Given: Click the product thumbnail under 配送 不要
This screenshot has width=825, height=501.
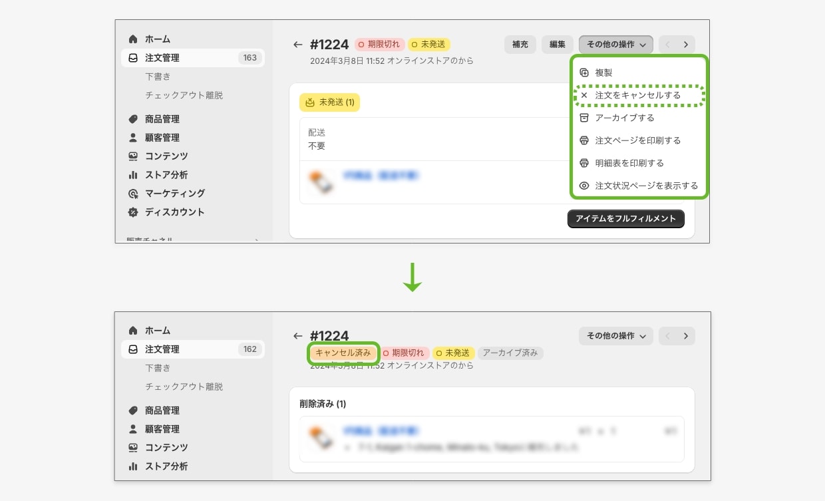Looking at the screenshot, I should pyautogui.click(x=321, y=182).
